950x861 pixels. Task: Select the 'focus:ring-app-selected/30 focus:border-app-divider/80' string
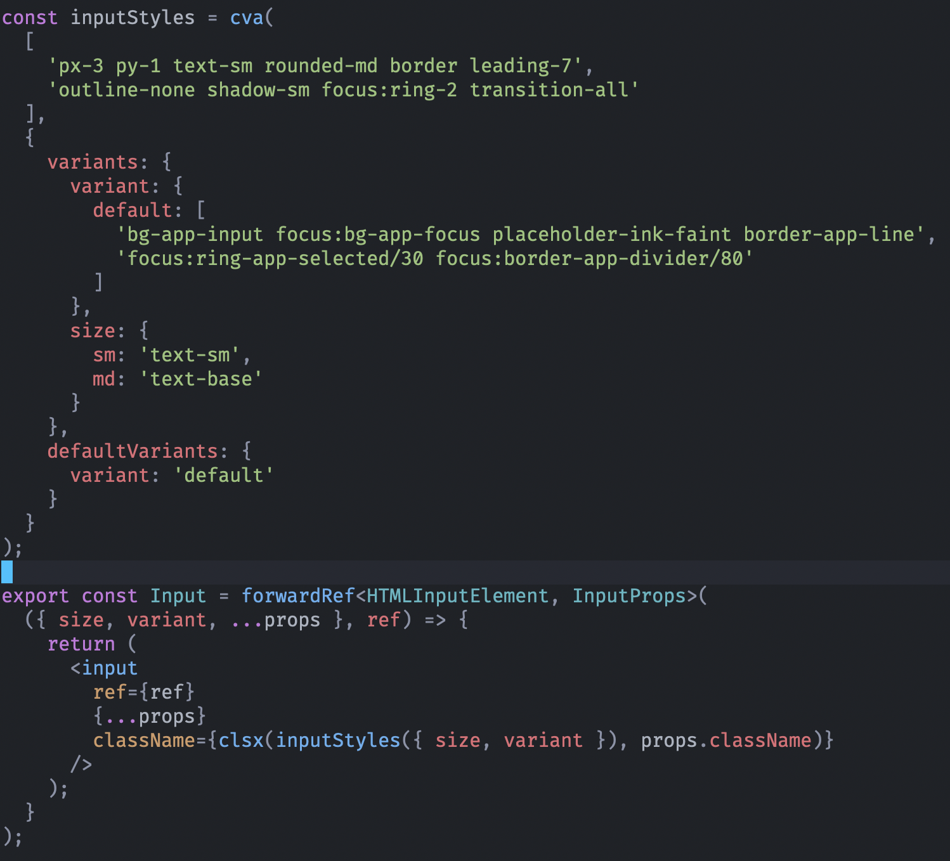[434, 259]
